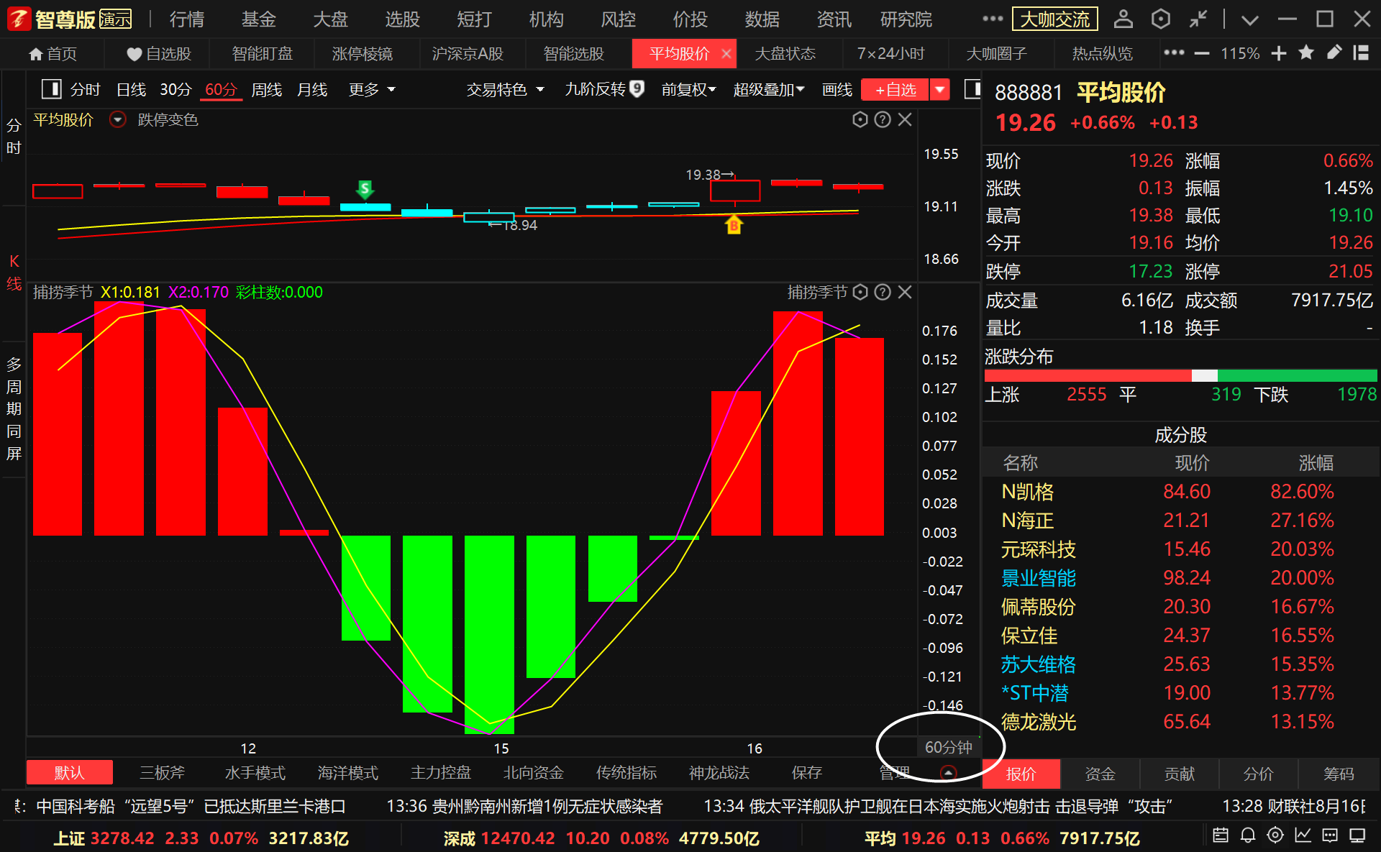
Task: Click the 跌停变色 label
Action: coord(168,119)
